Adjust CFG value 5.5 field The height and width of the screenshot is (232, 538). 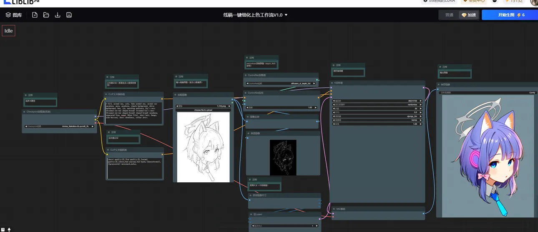(x=377, y=112)
